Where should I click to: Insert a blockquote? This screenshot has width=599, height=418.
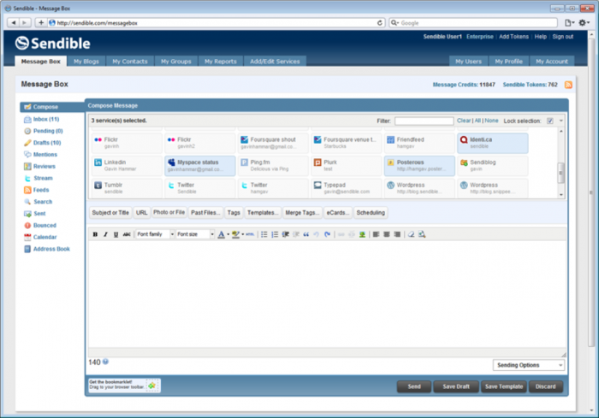coord(306,234)
